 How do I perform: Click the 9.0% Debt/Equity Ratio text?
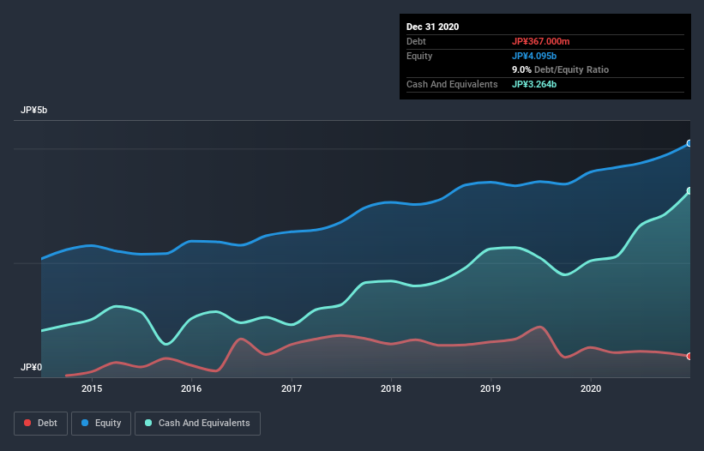click(x=560, y=70)
